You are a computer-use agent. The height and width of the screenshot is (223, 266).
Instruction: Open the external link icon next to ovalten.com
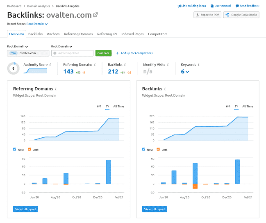[x=95, y=15]
